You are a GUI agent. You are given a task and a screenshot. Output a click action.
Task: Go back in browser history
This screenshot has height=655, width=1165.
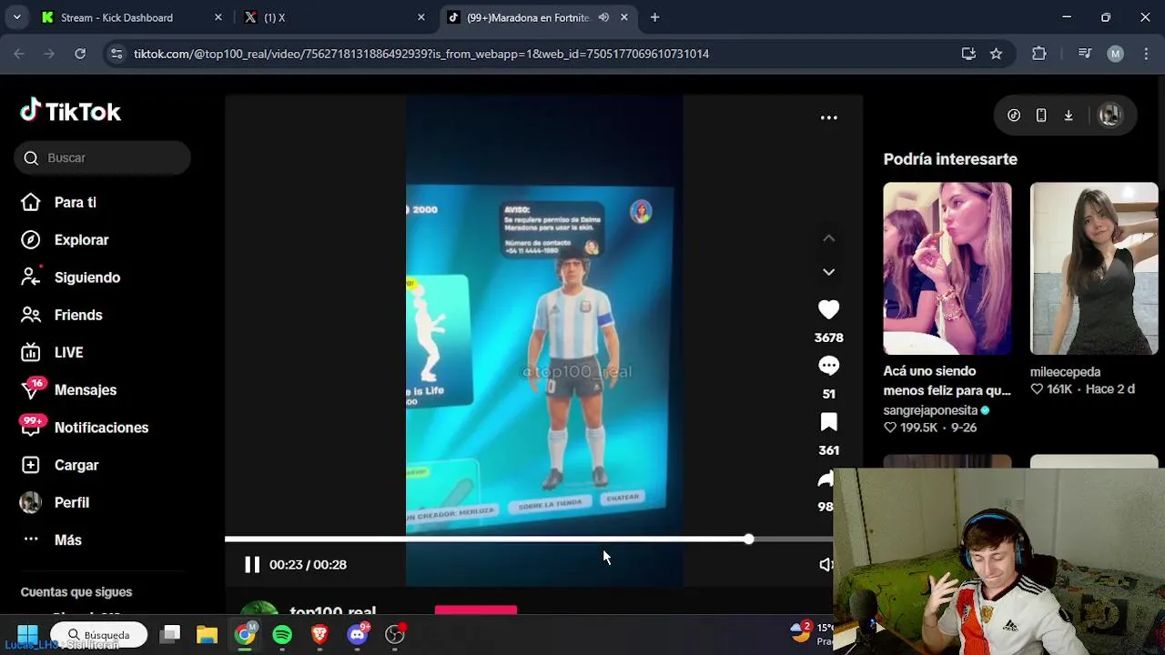(x=19, y=54)
